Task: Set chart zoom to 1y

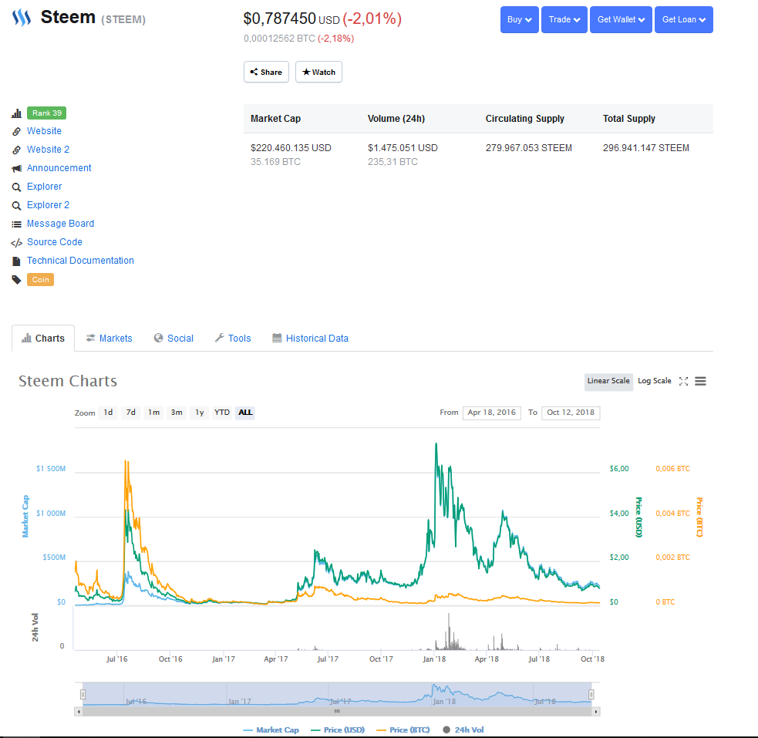Action: pos(200,413)
